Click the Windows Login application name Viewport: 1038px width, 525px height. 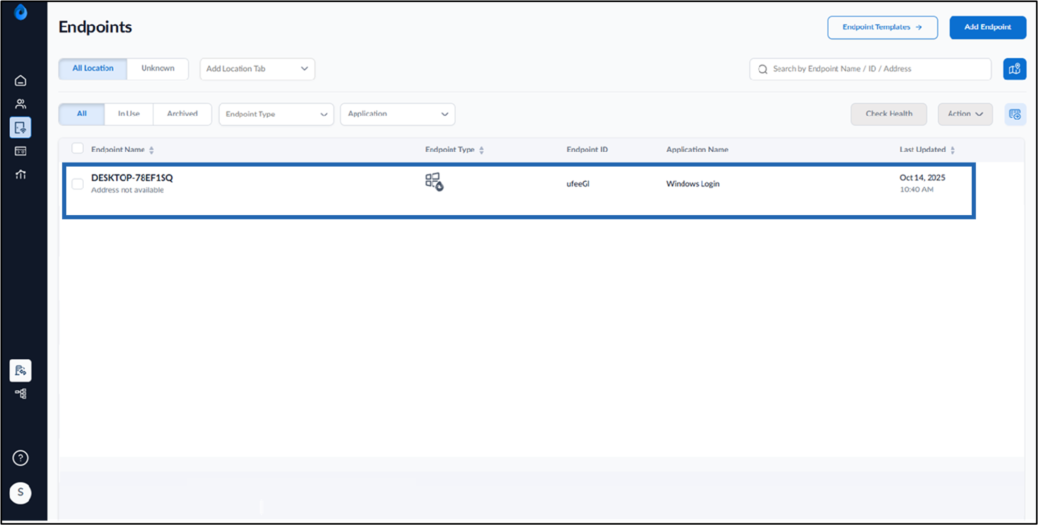[693, 184]
